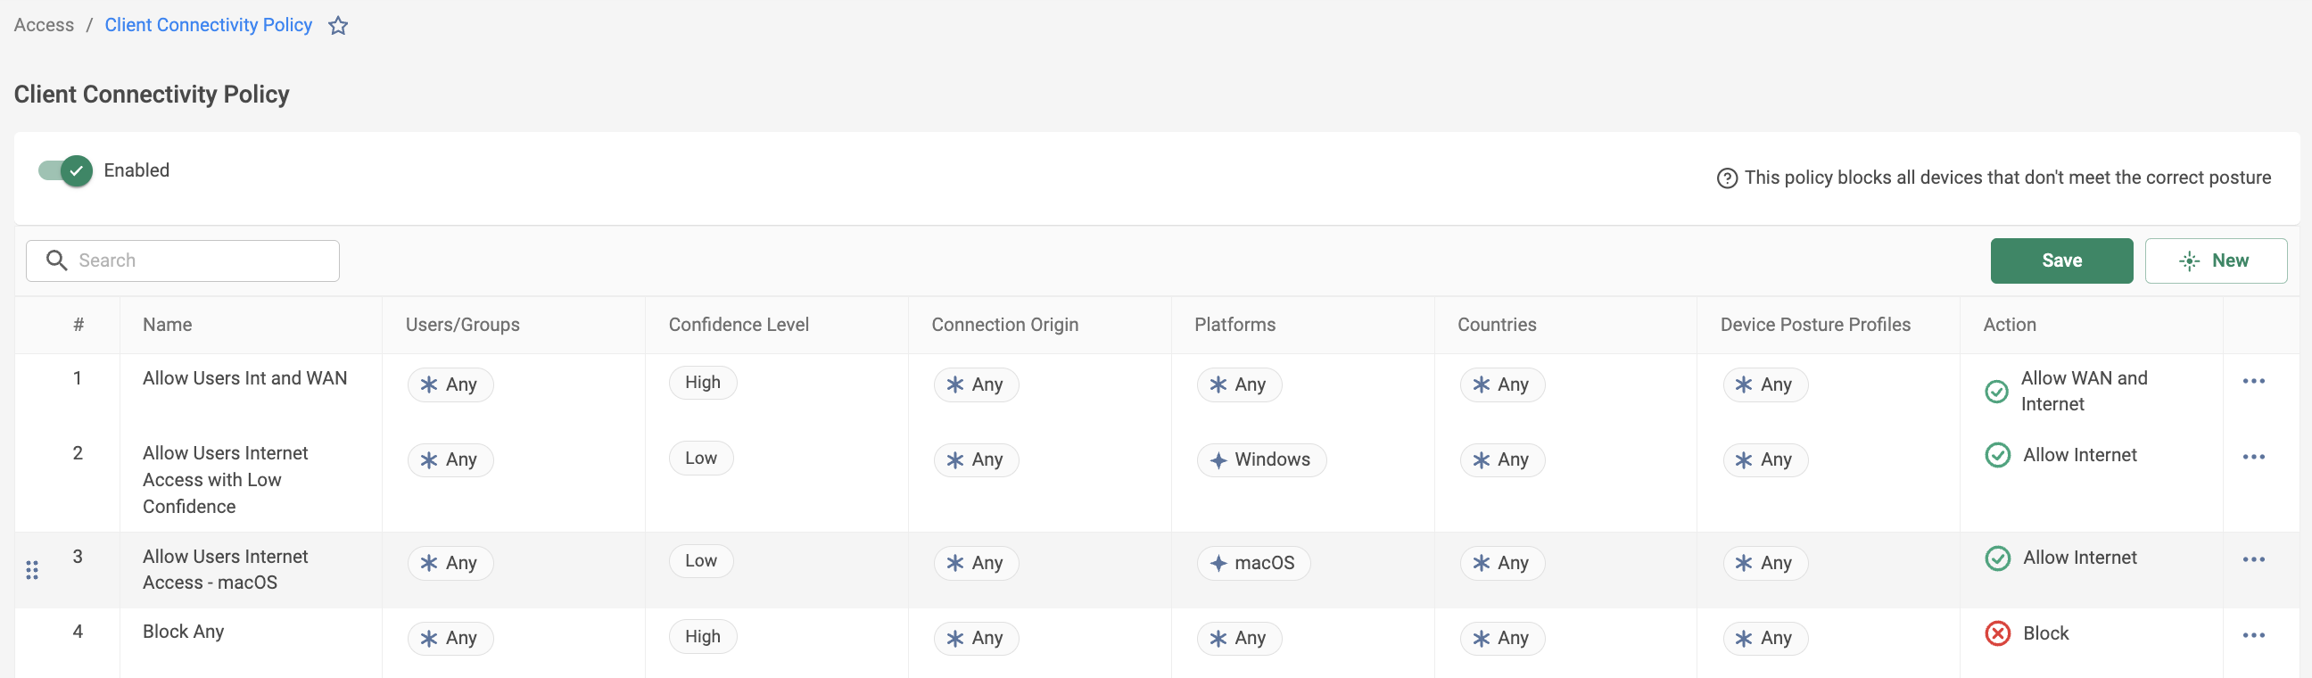The width and height of the screenshot is (2312, 678).
Task: Expand actions menu for Block Any rule
Action: (2253, 635)
